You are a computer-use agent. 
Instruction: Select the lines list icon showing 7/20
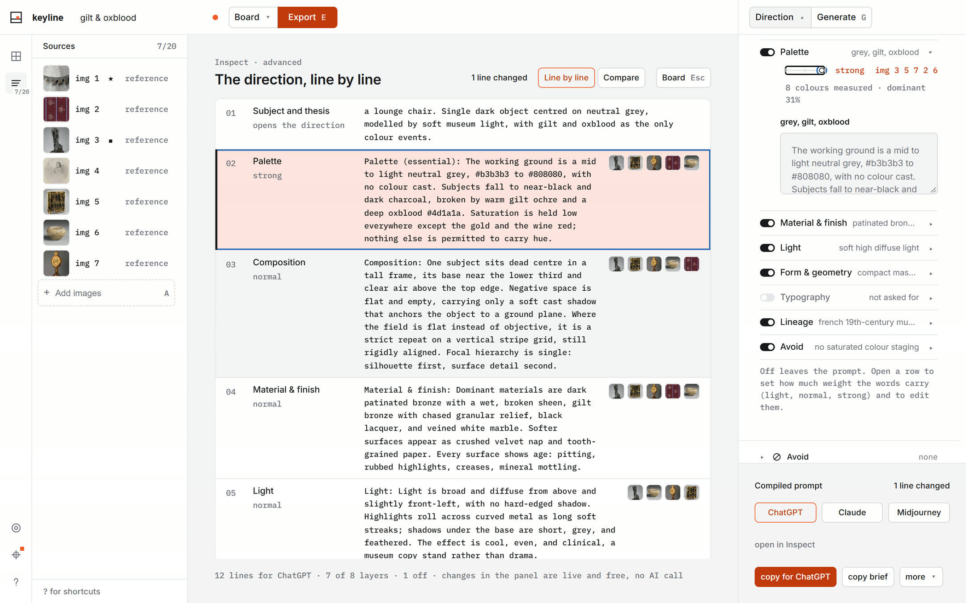click(16, 83)
